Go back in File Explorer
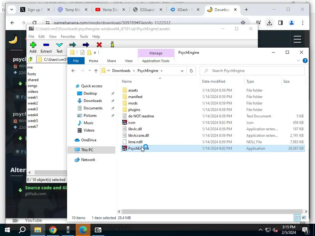Screen dimensions: 315x236 [x=73, y=71]
